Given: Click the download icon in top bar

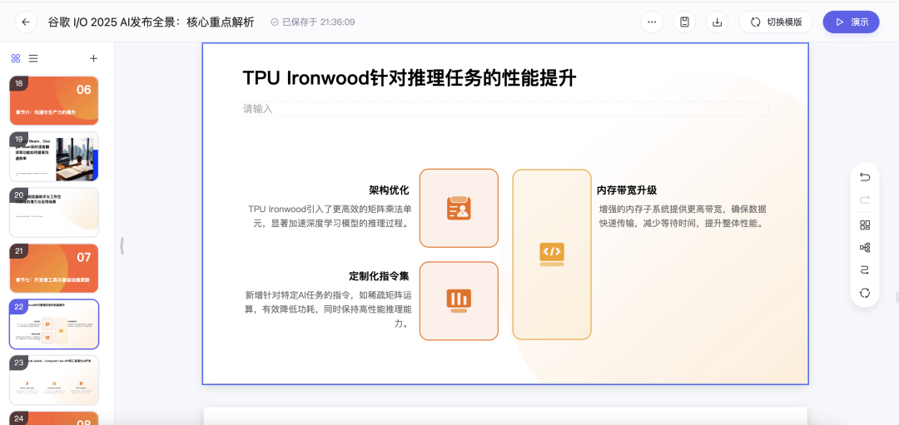Looking at the screenshot, I should coord(717,22).
